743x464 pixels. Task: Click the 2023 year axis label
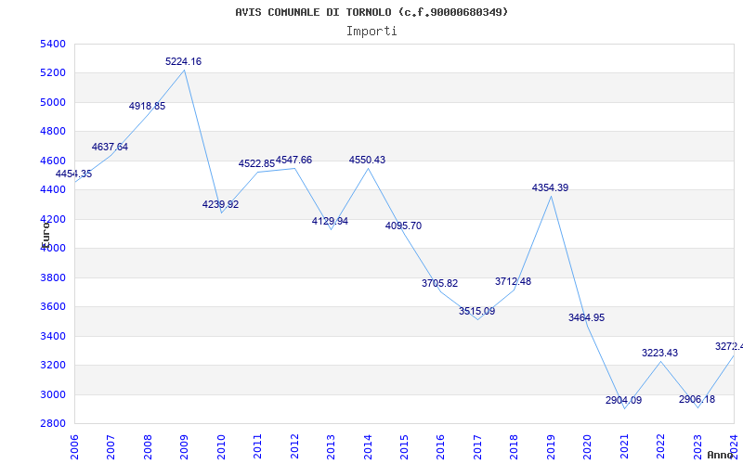pos(697,447)
